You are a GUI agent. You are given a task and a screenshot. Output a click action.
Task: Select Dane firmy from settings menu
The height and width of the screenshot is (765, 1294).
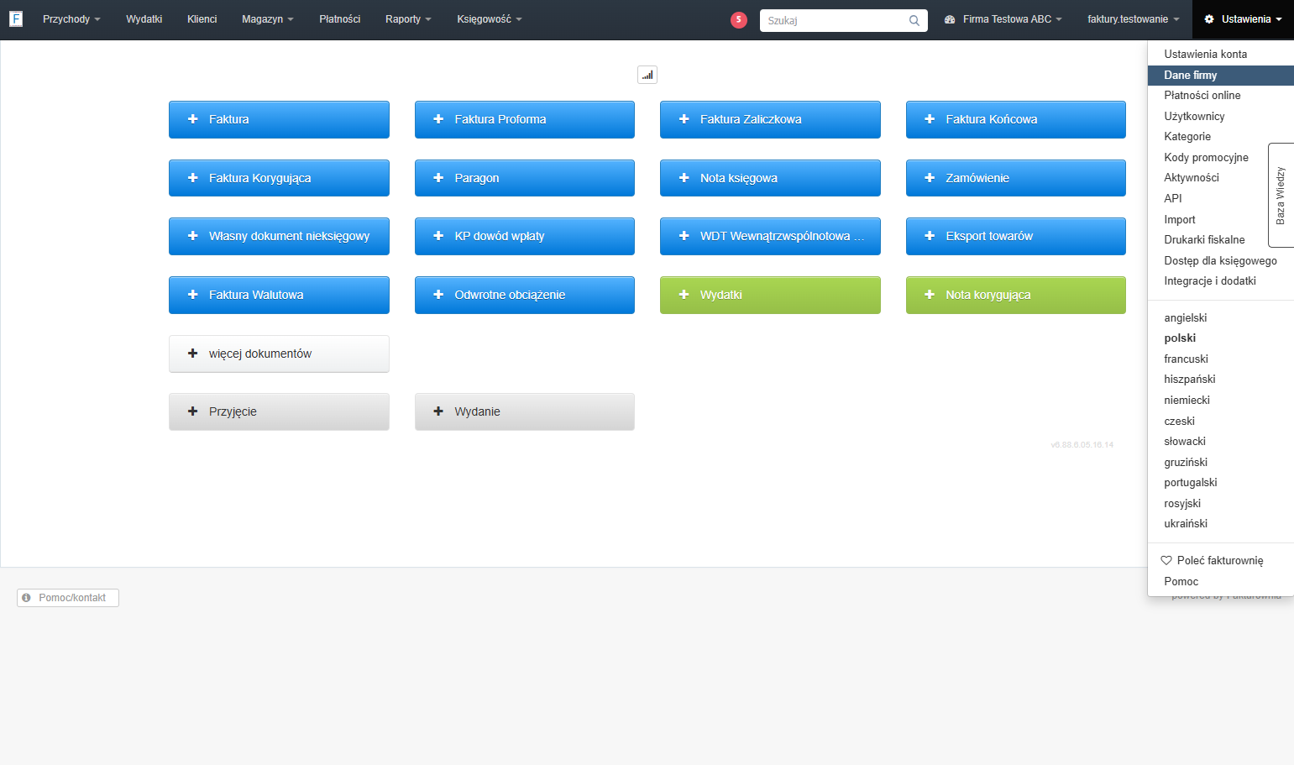[1221, 75]
